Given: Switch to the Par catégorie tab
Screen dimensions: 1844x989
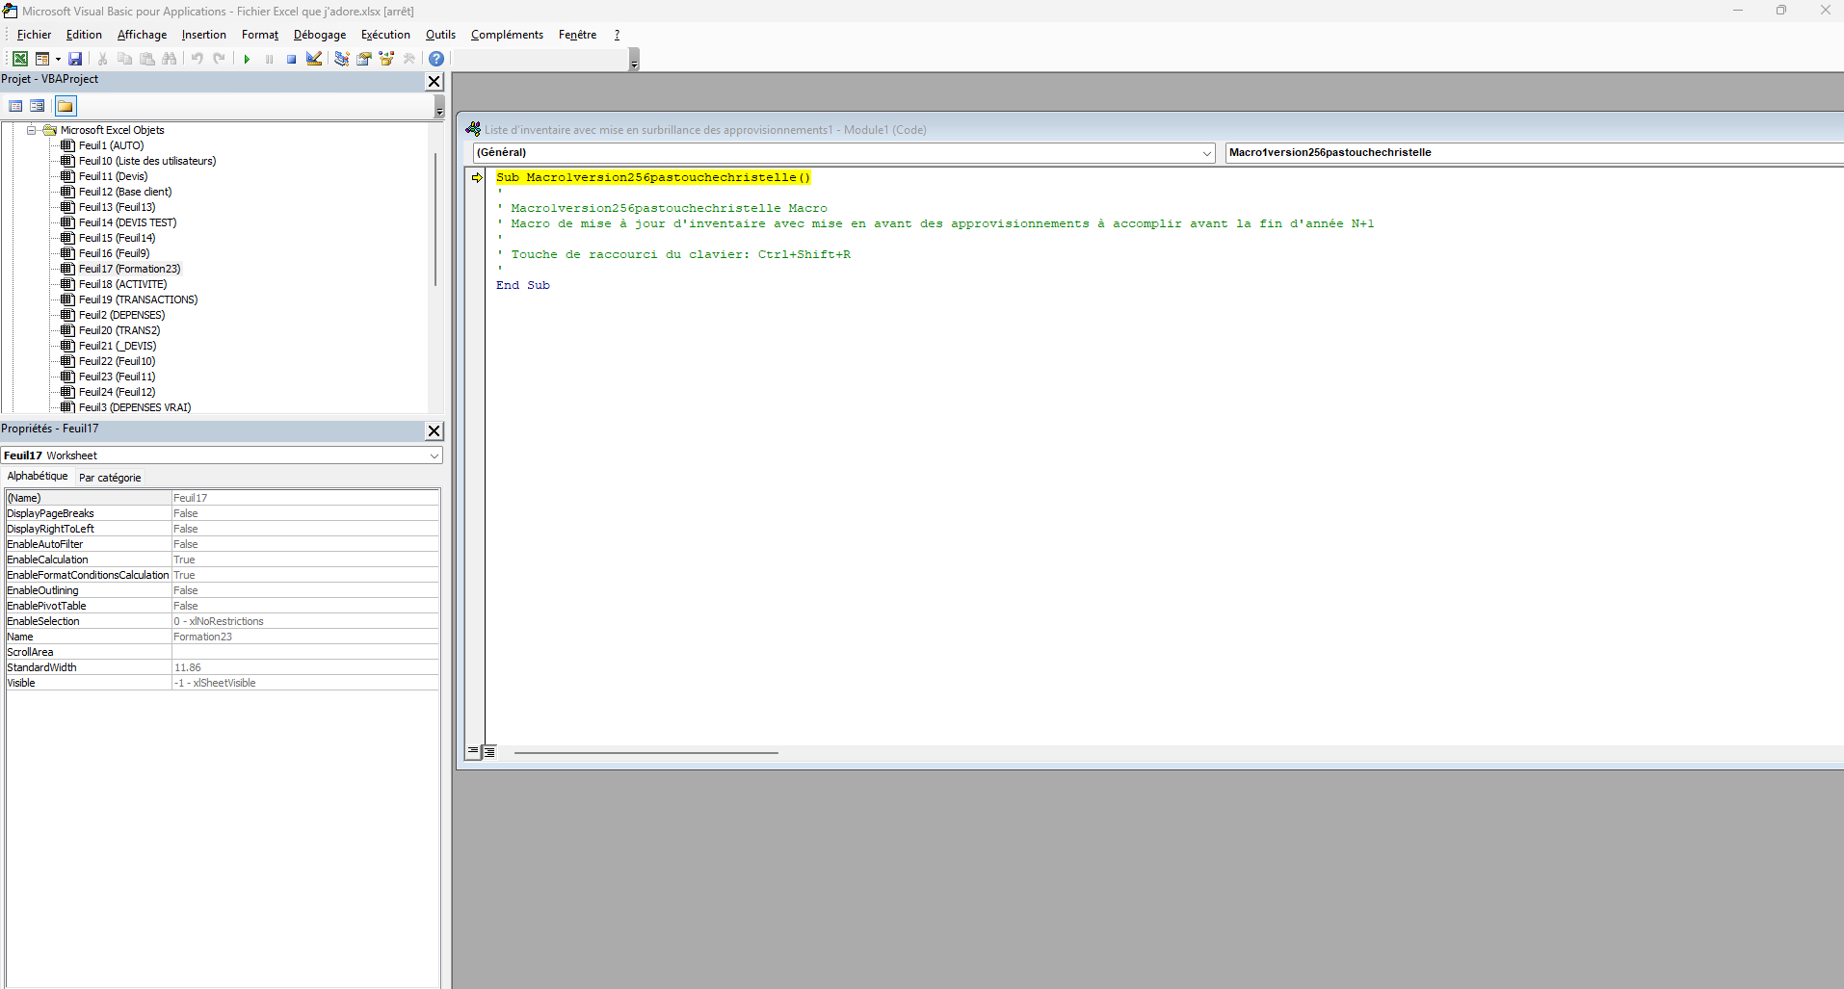Looking at the screenshot, I should (111, 477).
